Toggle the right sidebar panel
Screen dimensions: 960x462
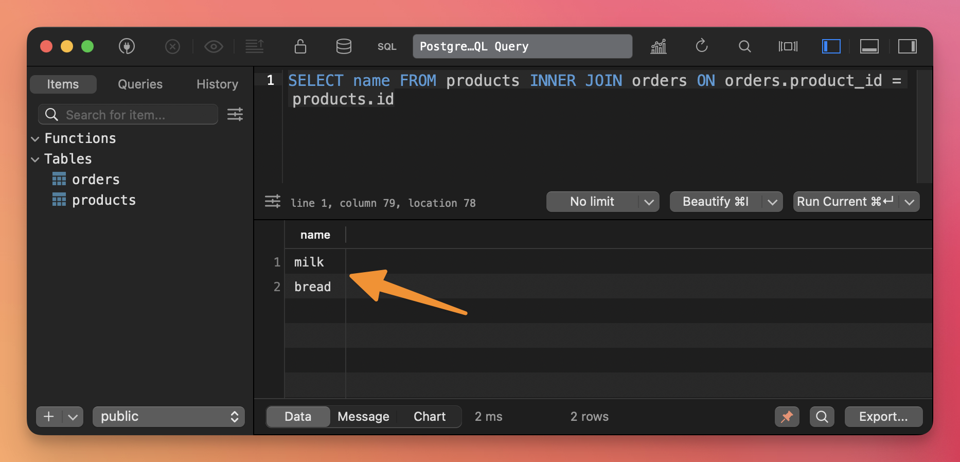tap(907, 46)
